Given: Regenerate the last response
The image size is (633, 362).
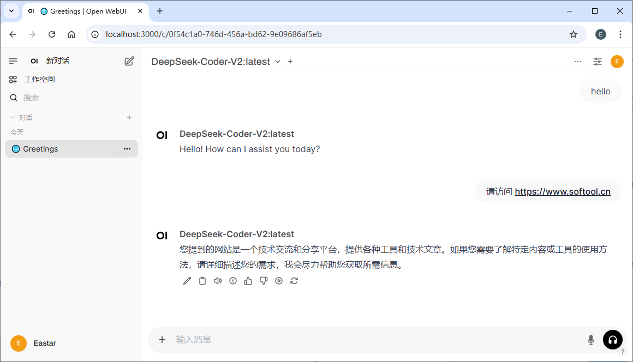Looking at the screenshot, I should [x=294, y=281].
